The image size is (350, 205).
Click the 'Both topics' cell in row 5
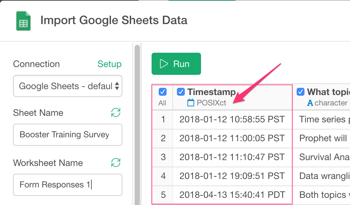pos(321,195)
